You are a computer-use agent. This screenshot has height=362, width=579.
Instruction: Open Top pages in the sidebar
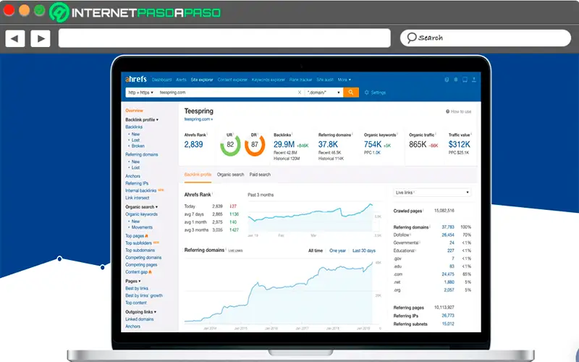click(135, 236)
